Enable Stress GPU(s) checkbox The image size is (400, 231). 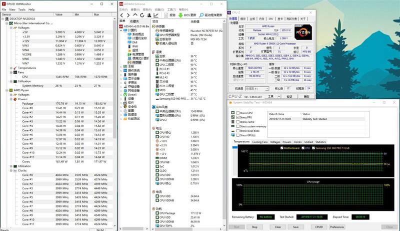[238, 135]
